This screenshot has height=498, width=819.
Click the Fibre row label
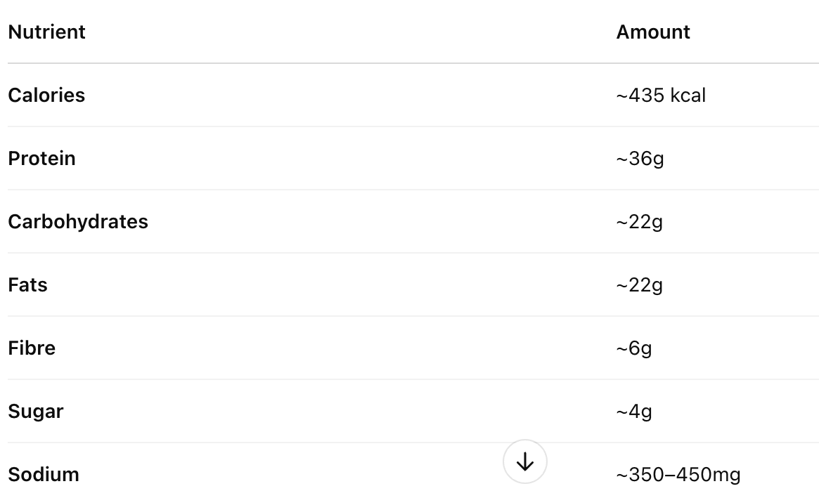pyautogui.click(x=32, y=348)
